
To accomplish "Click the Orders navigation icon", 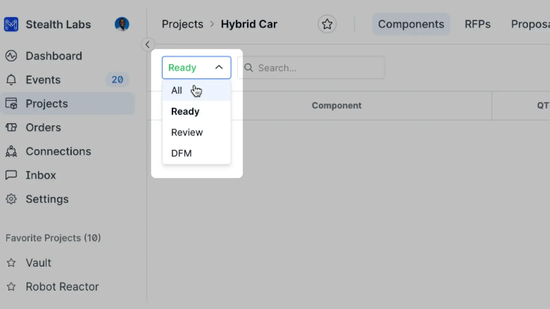I will [x=11, y=128].
